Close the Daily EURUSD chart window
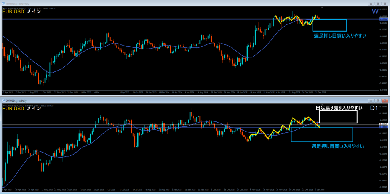 [x=384, y=101]
